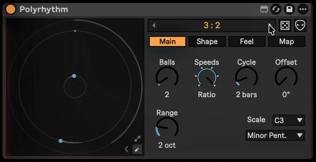
Task: Click the blue ball on the outer orbit
Action: point(61,141)
